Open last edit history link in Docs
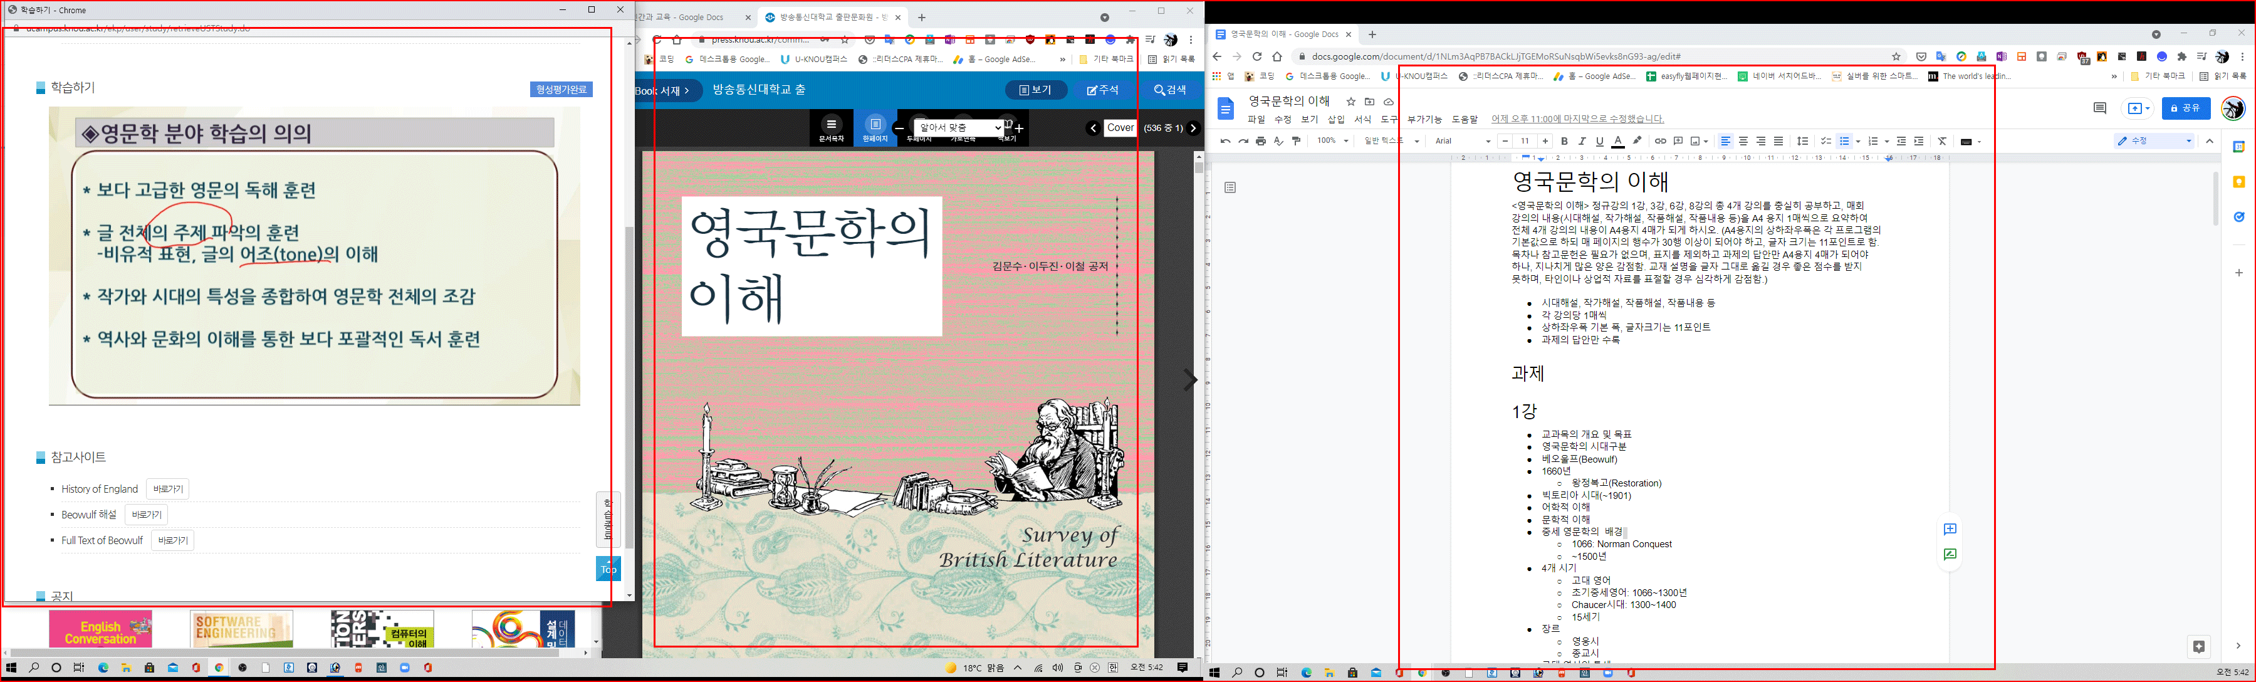 pyautogui.click(x=1577, y=119)
